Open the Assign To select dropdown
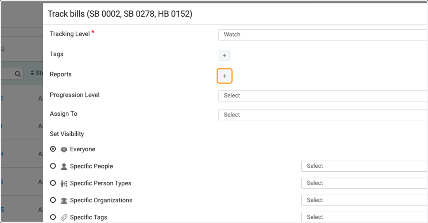Viewport: 428px width, 223px height. click(323, 115)
